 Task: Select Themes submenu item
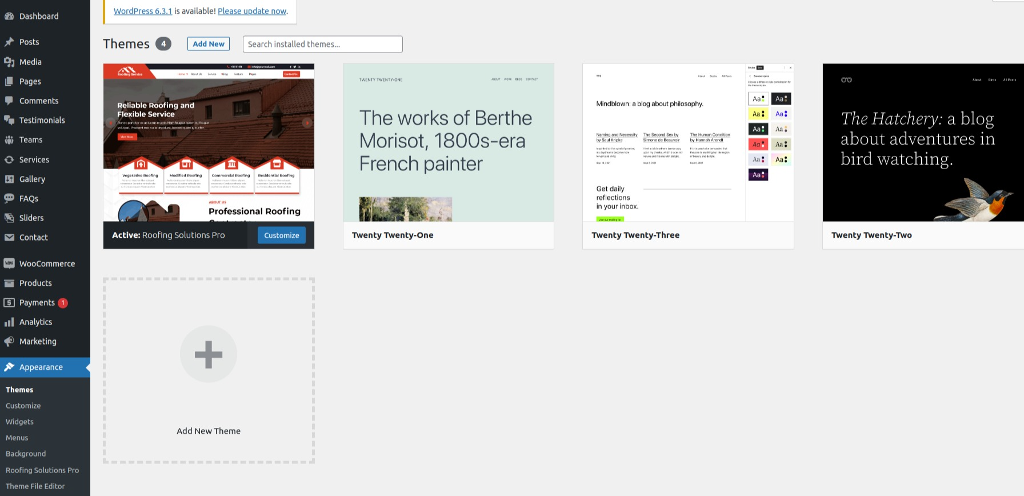point(19,390)
